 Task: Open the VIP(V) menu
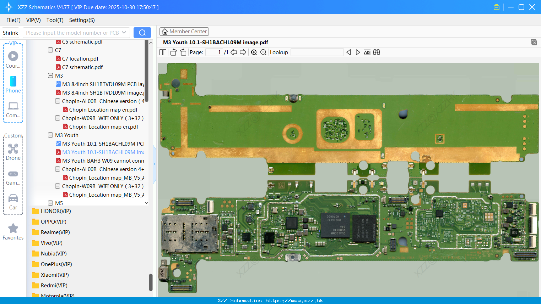pyautogui.click(x=33, y=20)
